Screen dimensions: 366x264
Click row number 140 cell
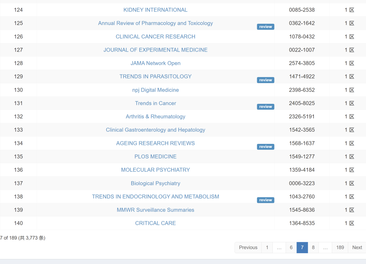coord(18,223)
